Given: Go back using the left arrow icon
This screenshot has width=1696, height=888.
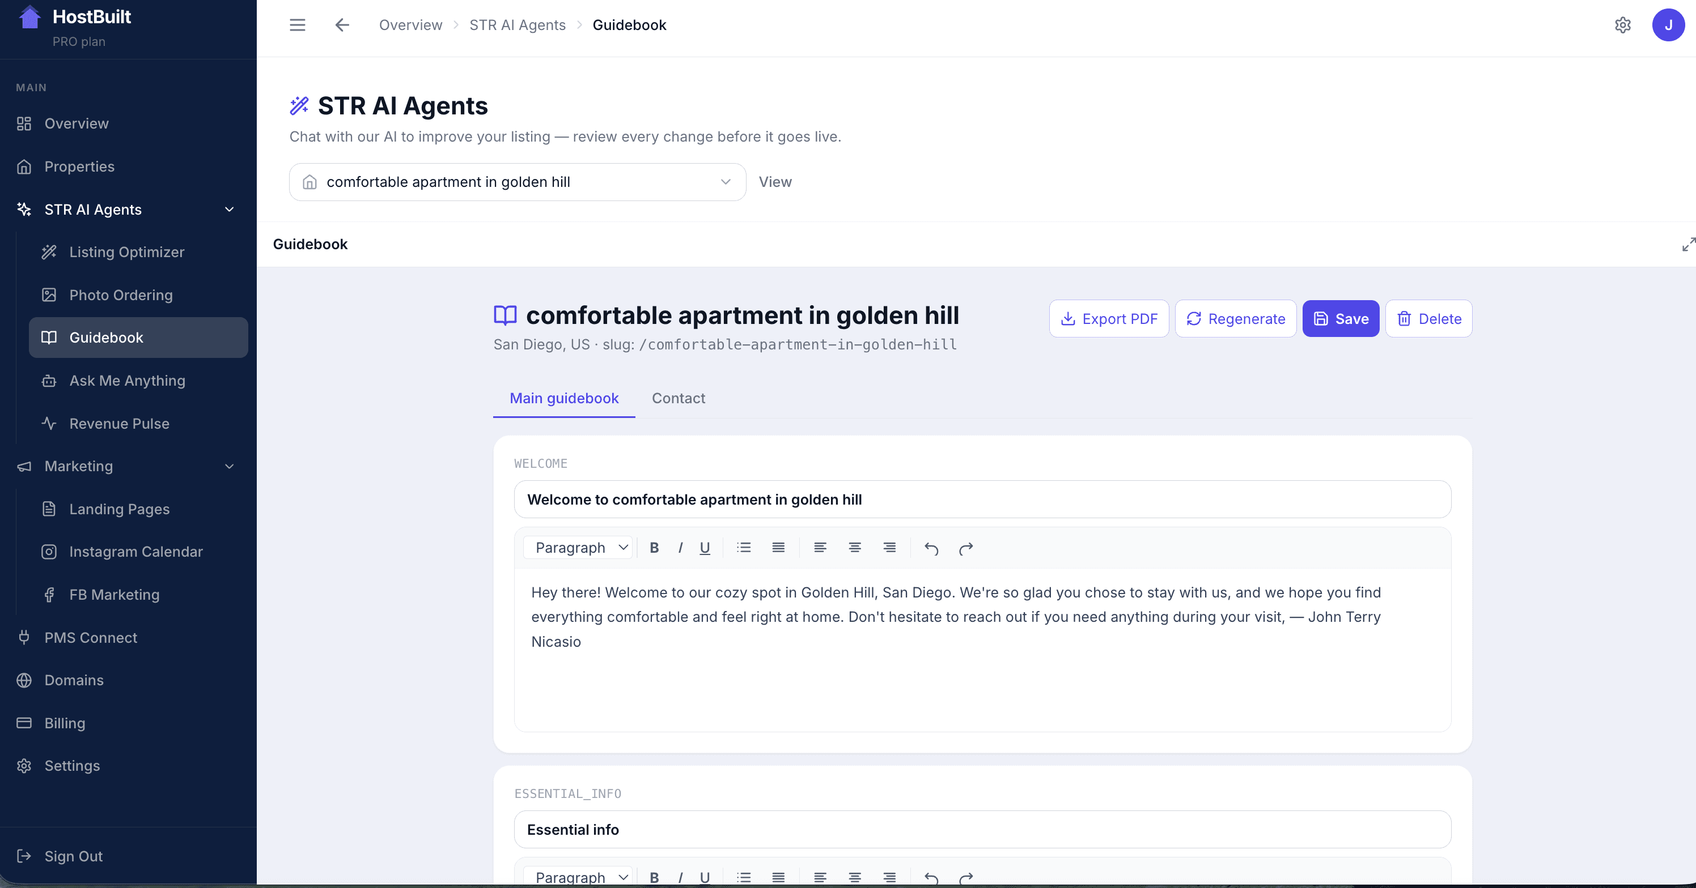Looking at the screenshot, I should tap(342, 25).
